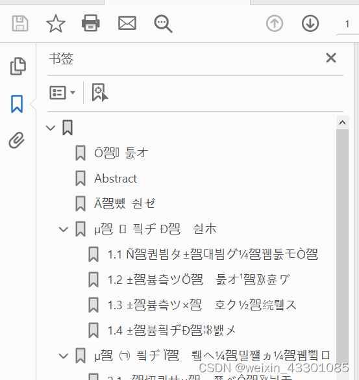Go to next page with down arrow
The width and height of the screenshot is (359, 380).
(x=310, y=23)
